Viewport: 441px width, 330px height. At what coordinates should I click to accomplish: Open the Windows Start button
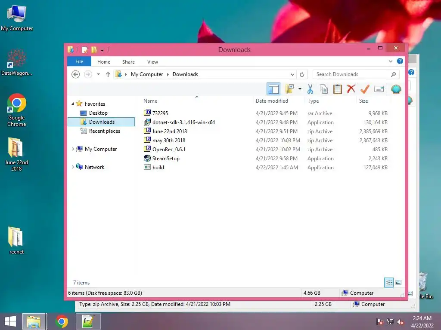[x=10, y=321]
